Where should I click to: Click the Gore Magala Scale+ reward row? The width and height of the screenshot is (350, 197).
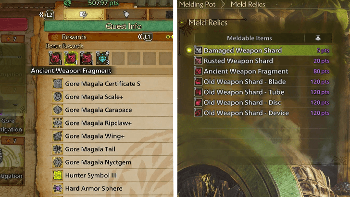click(x=112, y=97)
